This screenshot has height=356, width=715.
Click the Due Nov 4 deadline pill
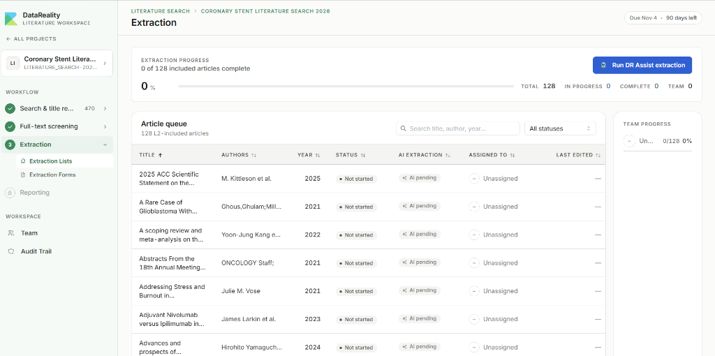pos(663,17)
